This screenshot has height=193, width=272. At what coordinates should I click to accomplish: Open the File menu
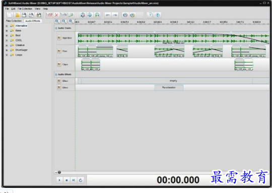pos(7,9)
